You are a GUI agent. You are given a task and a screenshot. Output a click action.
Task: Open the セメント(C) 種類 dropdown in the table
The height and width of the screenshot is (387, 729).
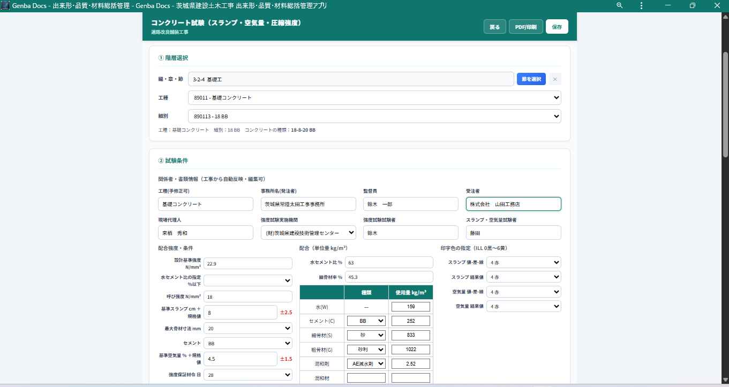click(x=366, y=321)
